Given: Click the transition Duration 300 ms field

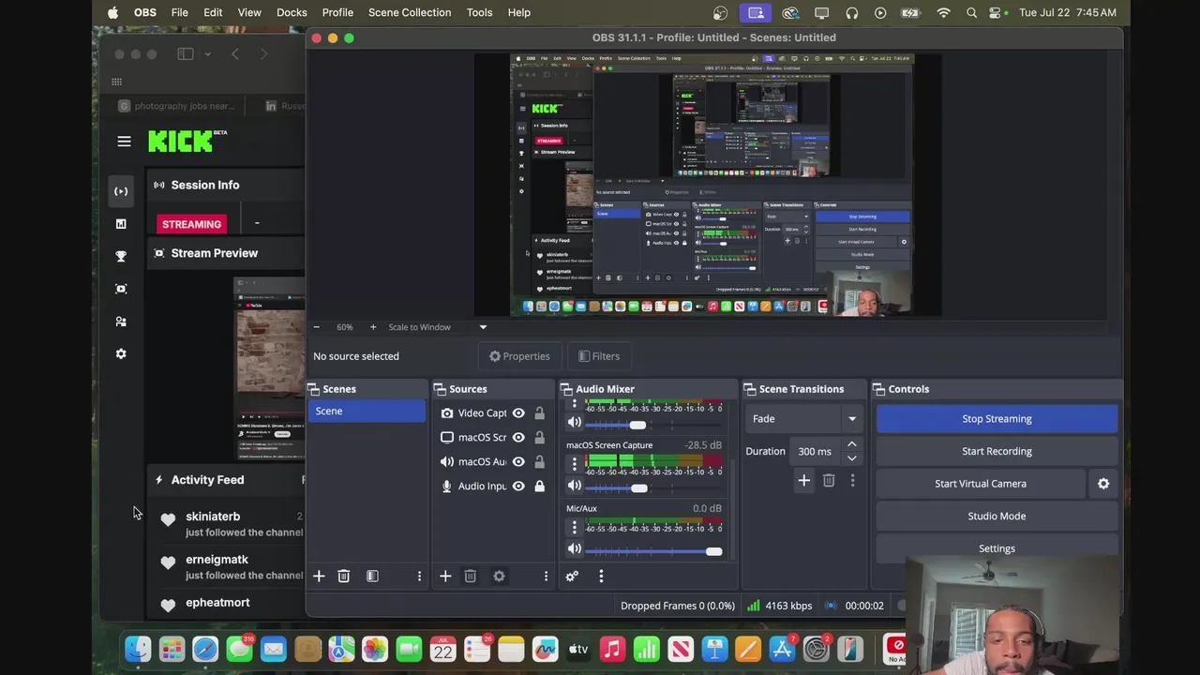Looking at the screenshot, I should (816, 451).
